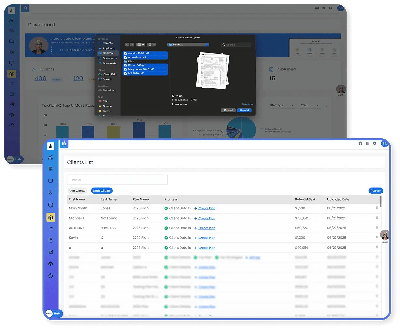Select highlighted layers icon in Clients List sidebar
This screenshot has width=400, height=329.
tap(50, 217)
